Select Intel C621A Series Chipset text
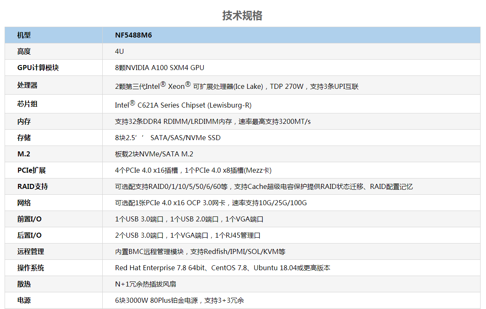Viewport: 486px width, 309px height. click(x=183, y=105)
